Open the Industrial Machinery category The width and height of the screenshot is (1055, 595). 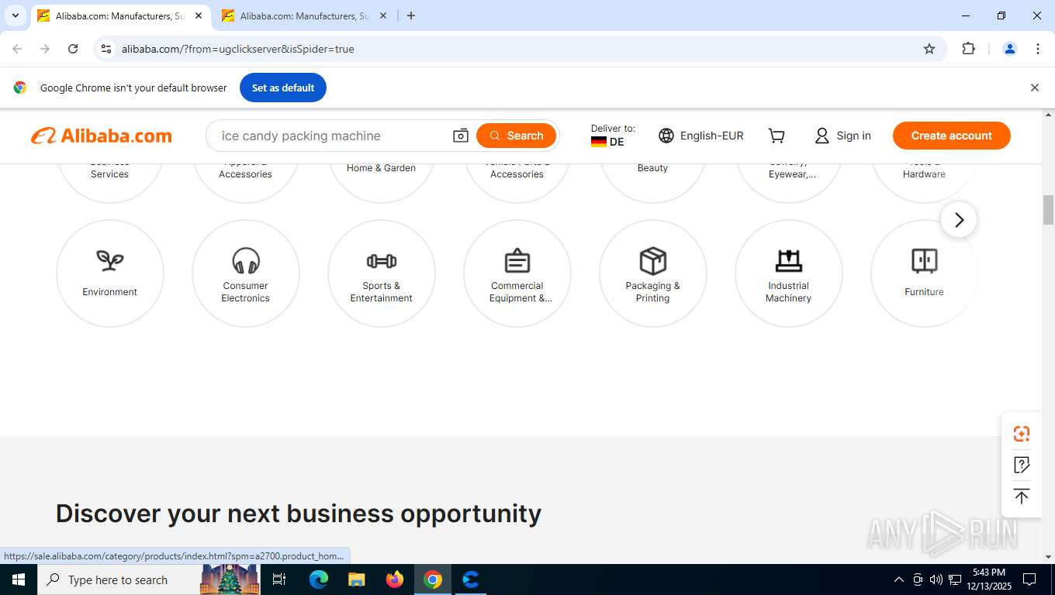pyautogui.click(x=788, y=273)
